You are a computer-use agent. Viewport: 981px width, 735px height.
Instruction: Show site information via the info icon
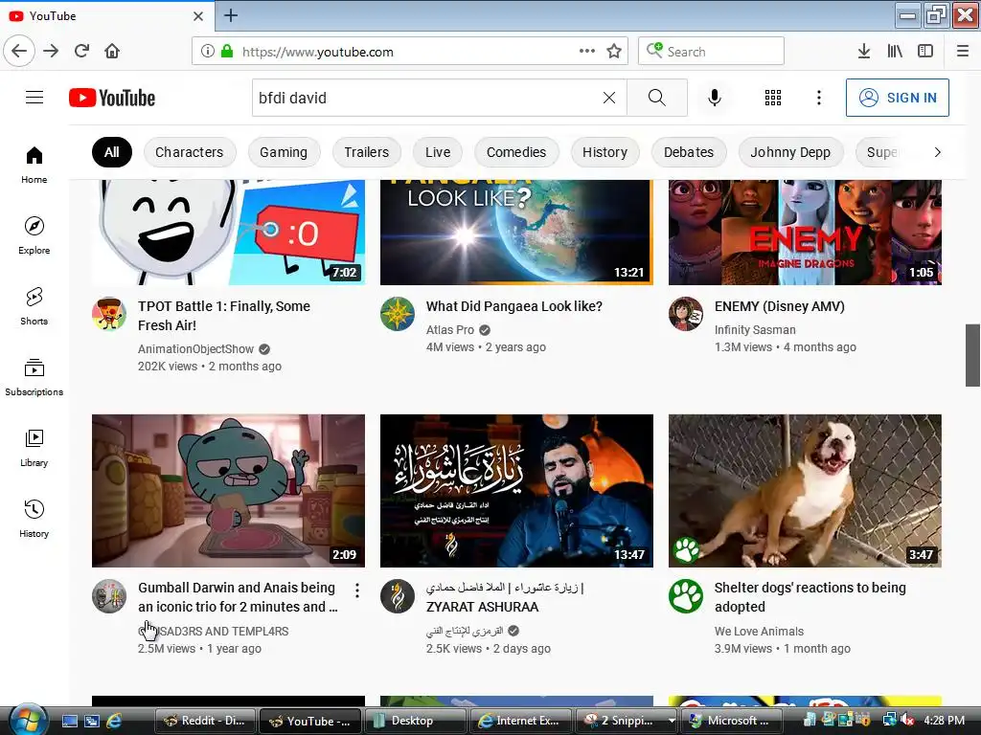coord(208,51)
